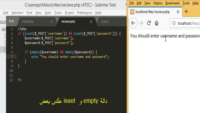Open the Selection menu in Sublime Text
This screenshot has height=113, width=200.
click(x=17, y=13)
